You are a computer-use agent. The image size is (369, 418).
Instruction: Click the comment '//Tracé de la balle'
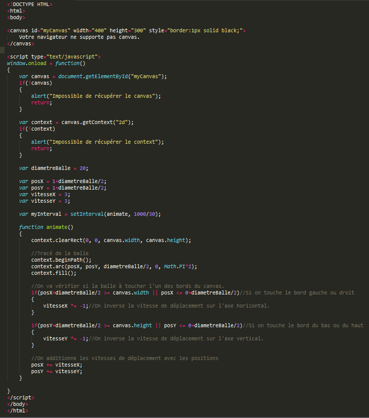point(59,253)
